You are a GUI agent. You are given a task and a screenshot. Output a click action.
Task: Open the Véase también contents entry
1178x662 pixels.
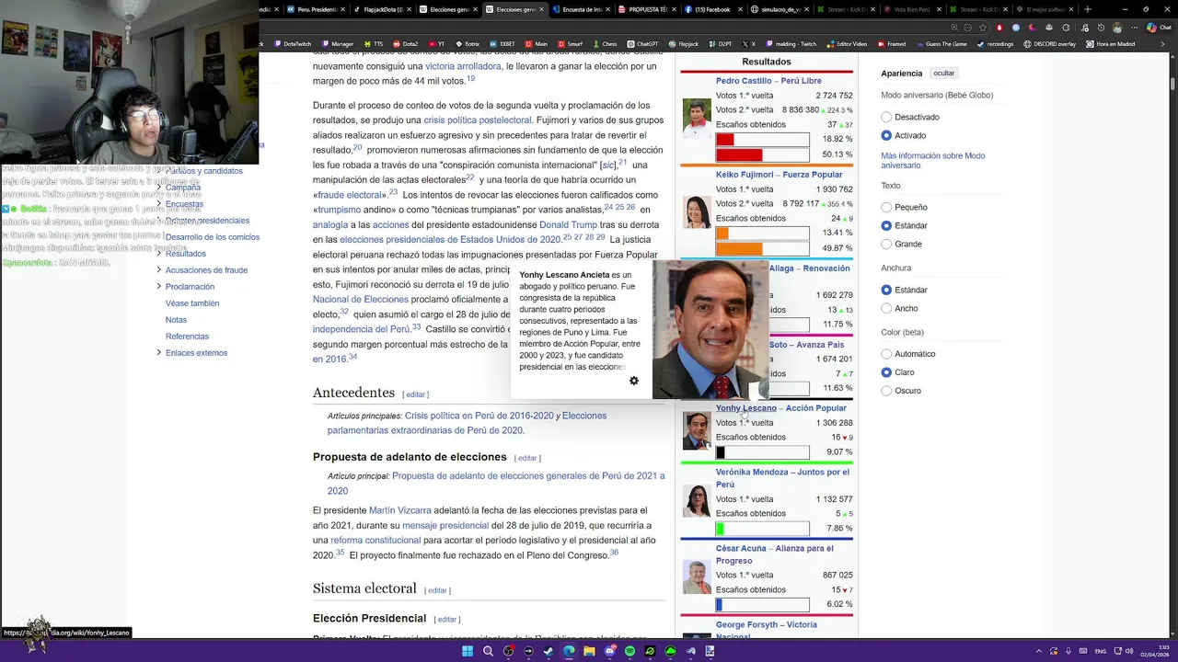point(192,303)
